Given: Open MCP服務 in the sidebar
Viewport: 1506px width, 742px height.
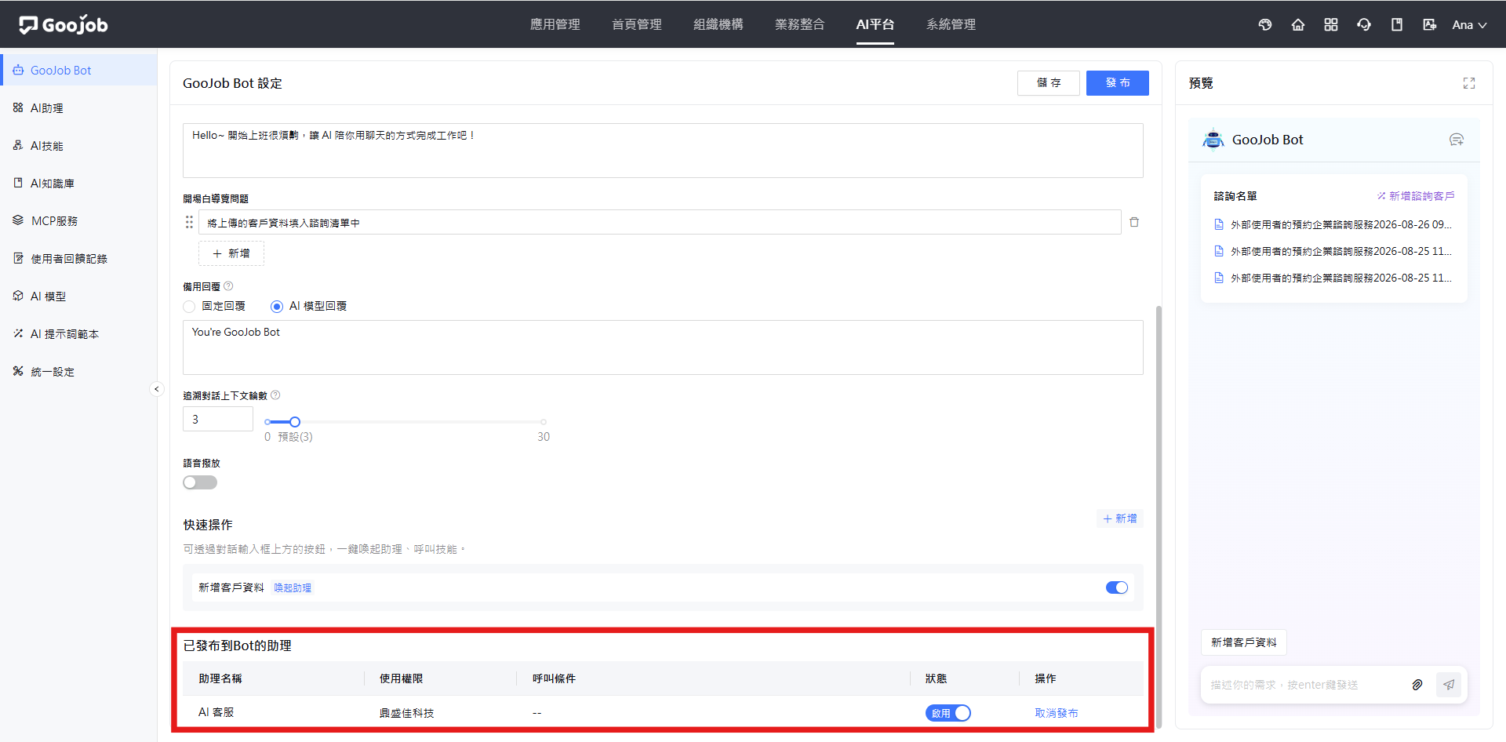Looking at the screenshot, I should click(78, 220).
